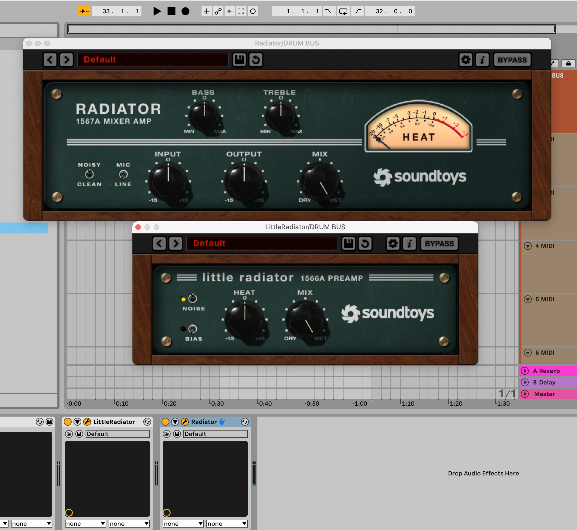Click the Radiator TREBLE knob

point(281,116)
